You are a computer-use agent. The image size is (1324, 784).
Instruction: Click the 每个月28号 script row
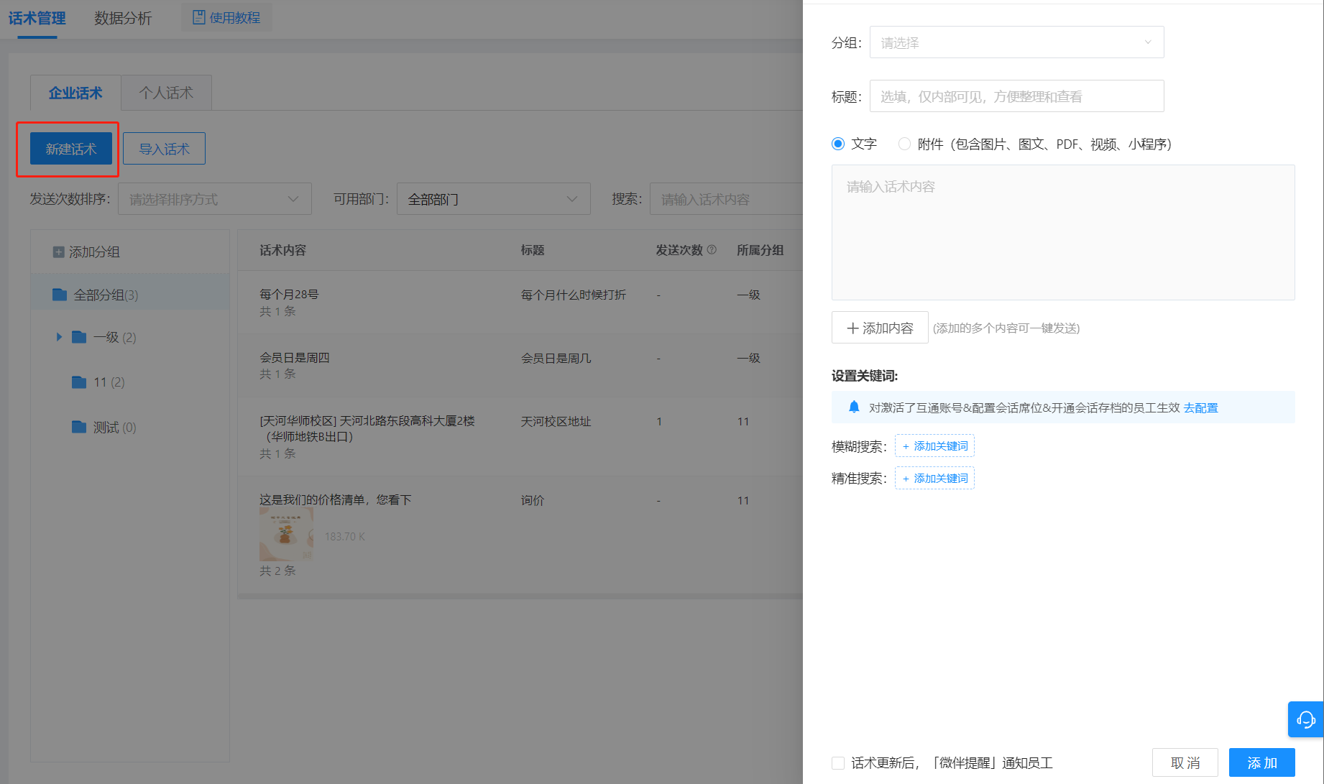(x=520, y=302)
